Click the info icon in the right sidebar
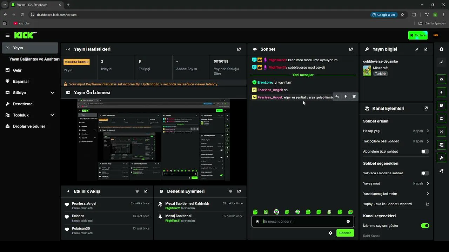This screenshot has height=252, width=449. pyautogui.click(x=441, y=49)
